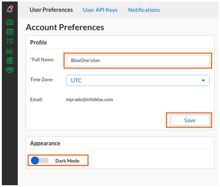220x187 pixels.
Task: Click the Profile section heading
Action: [x=39, y=42]
